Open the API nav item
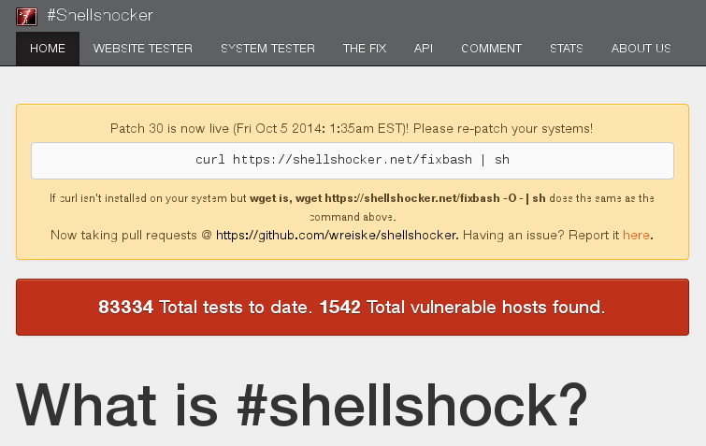706x446 pixels. [424, 49]
